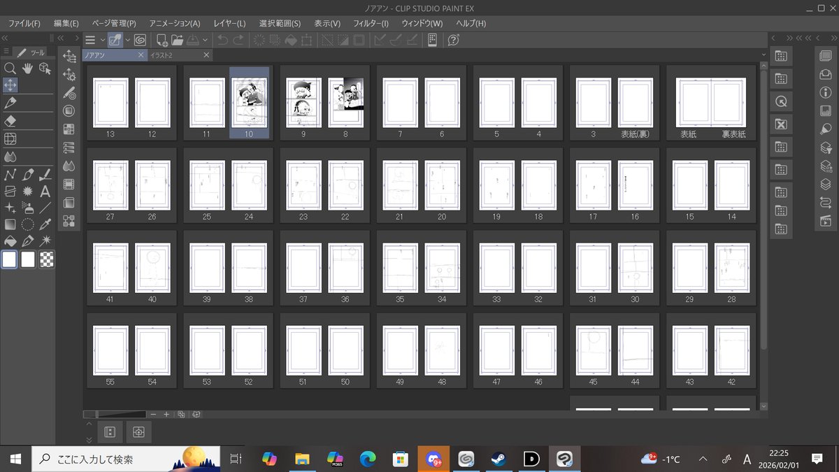Zoom in page thumbnails with plus button
The image size is (839, 472).
coord(166,414)
